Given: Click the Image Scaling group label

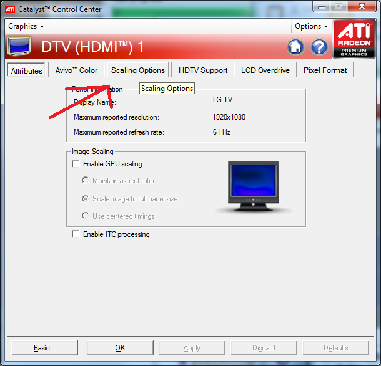Looking at the screenshot, I should click(92, 152).
